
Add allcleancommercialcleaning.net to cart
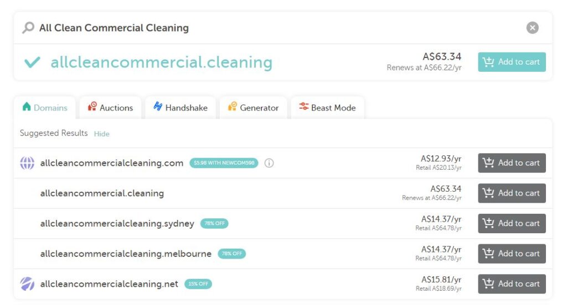(x=512, y=284)
